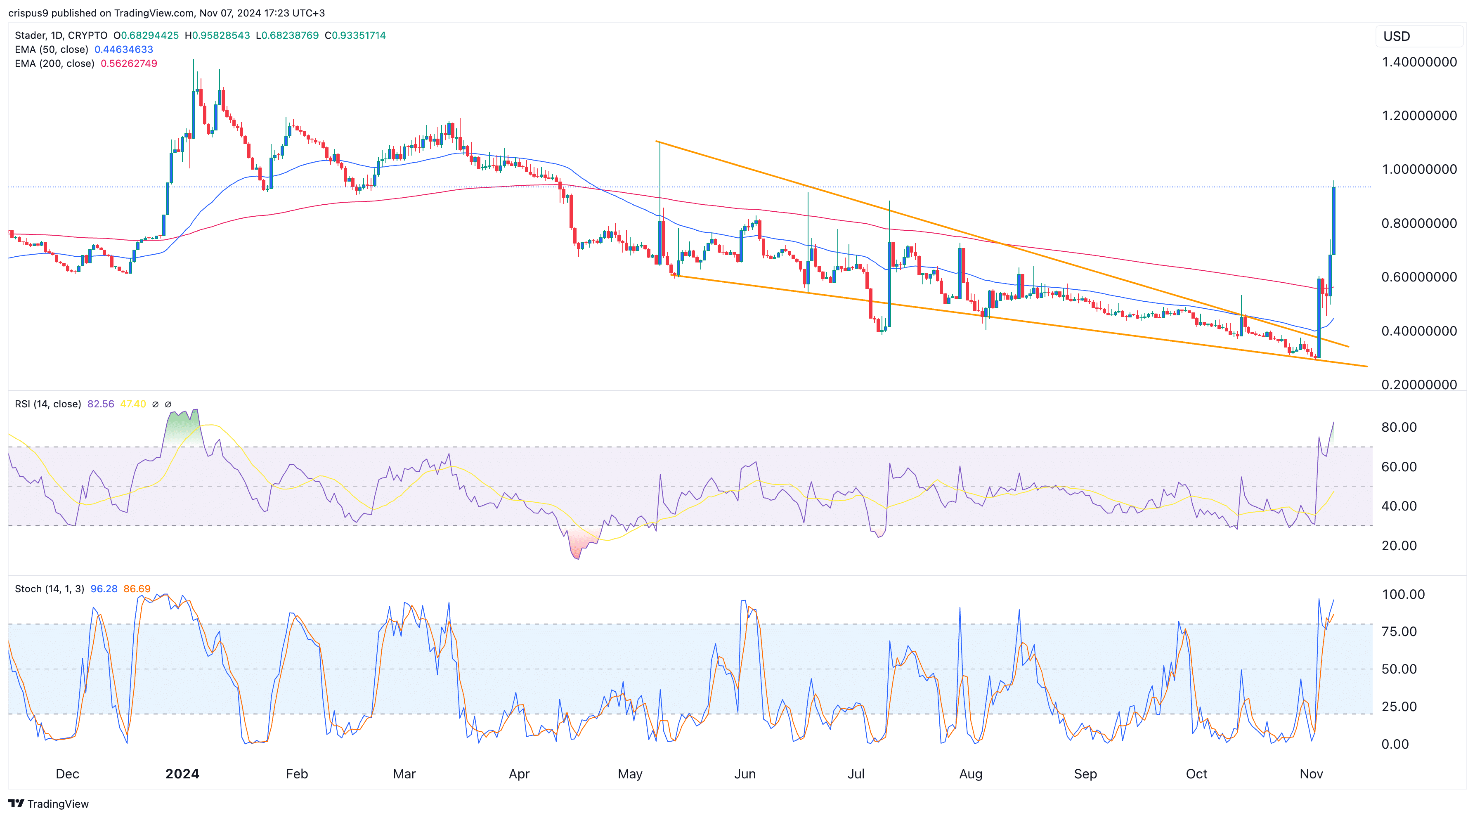Click the Stoch 75.00 axis label
The image size is (1475, 818).
pyautogui.click(x=1399, y=631)
